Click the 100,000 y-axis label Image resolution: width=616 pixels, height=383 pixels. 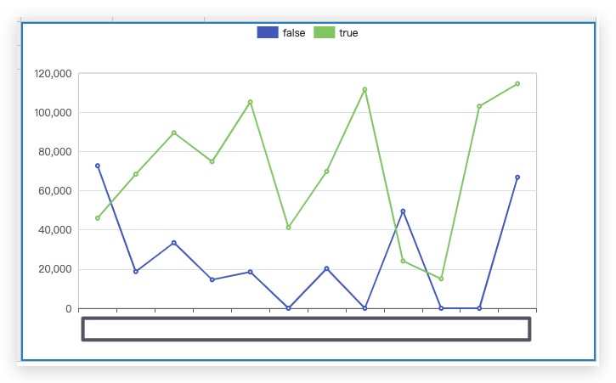[53, 113]
